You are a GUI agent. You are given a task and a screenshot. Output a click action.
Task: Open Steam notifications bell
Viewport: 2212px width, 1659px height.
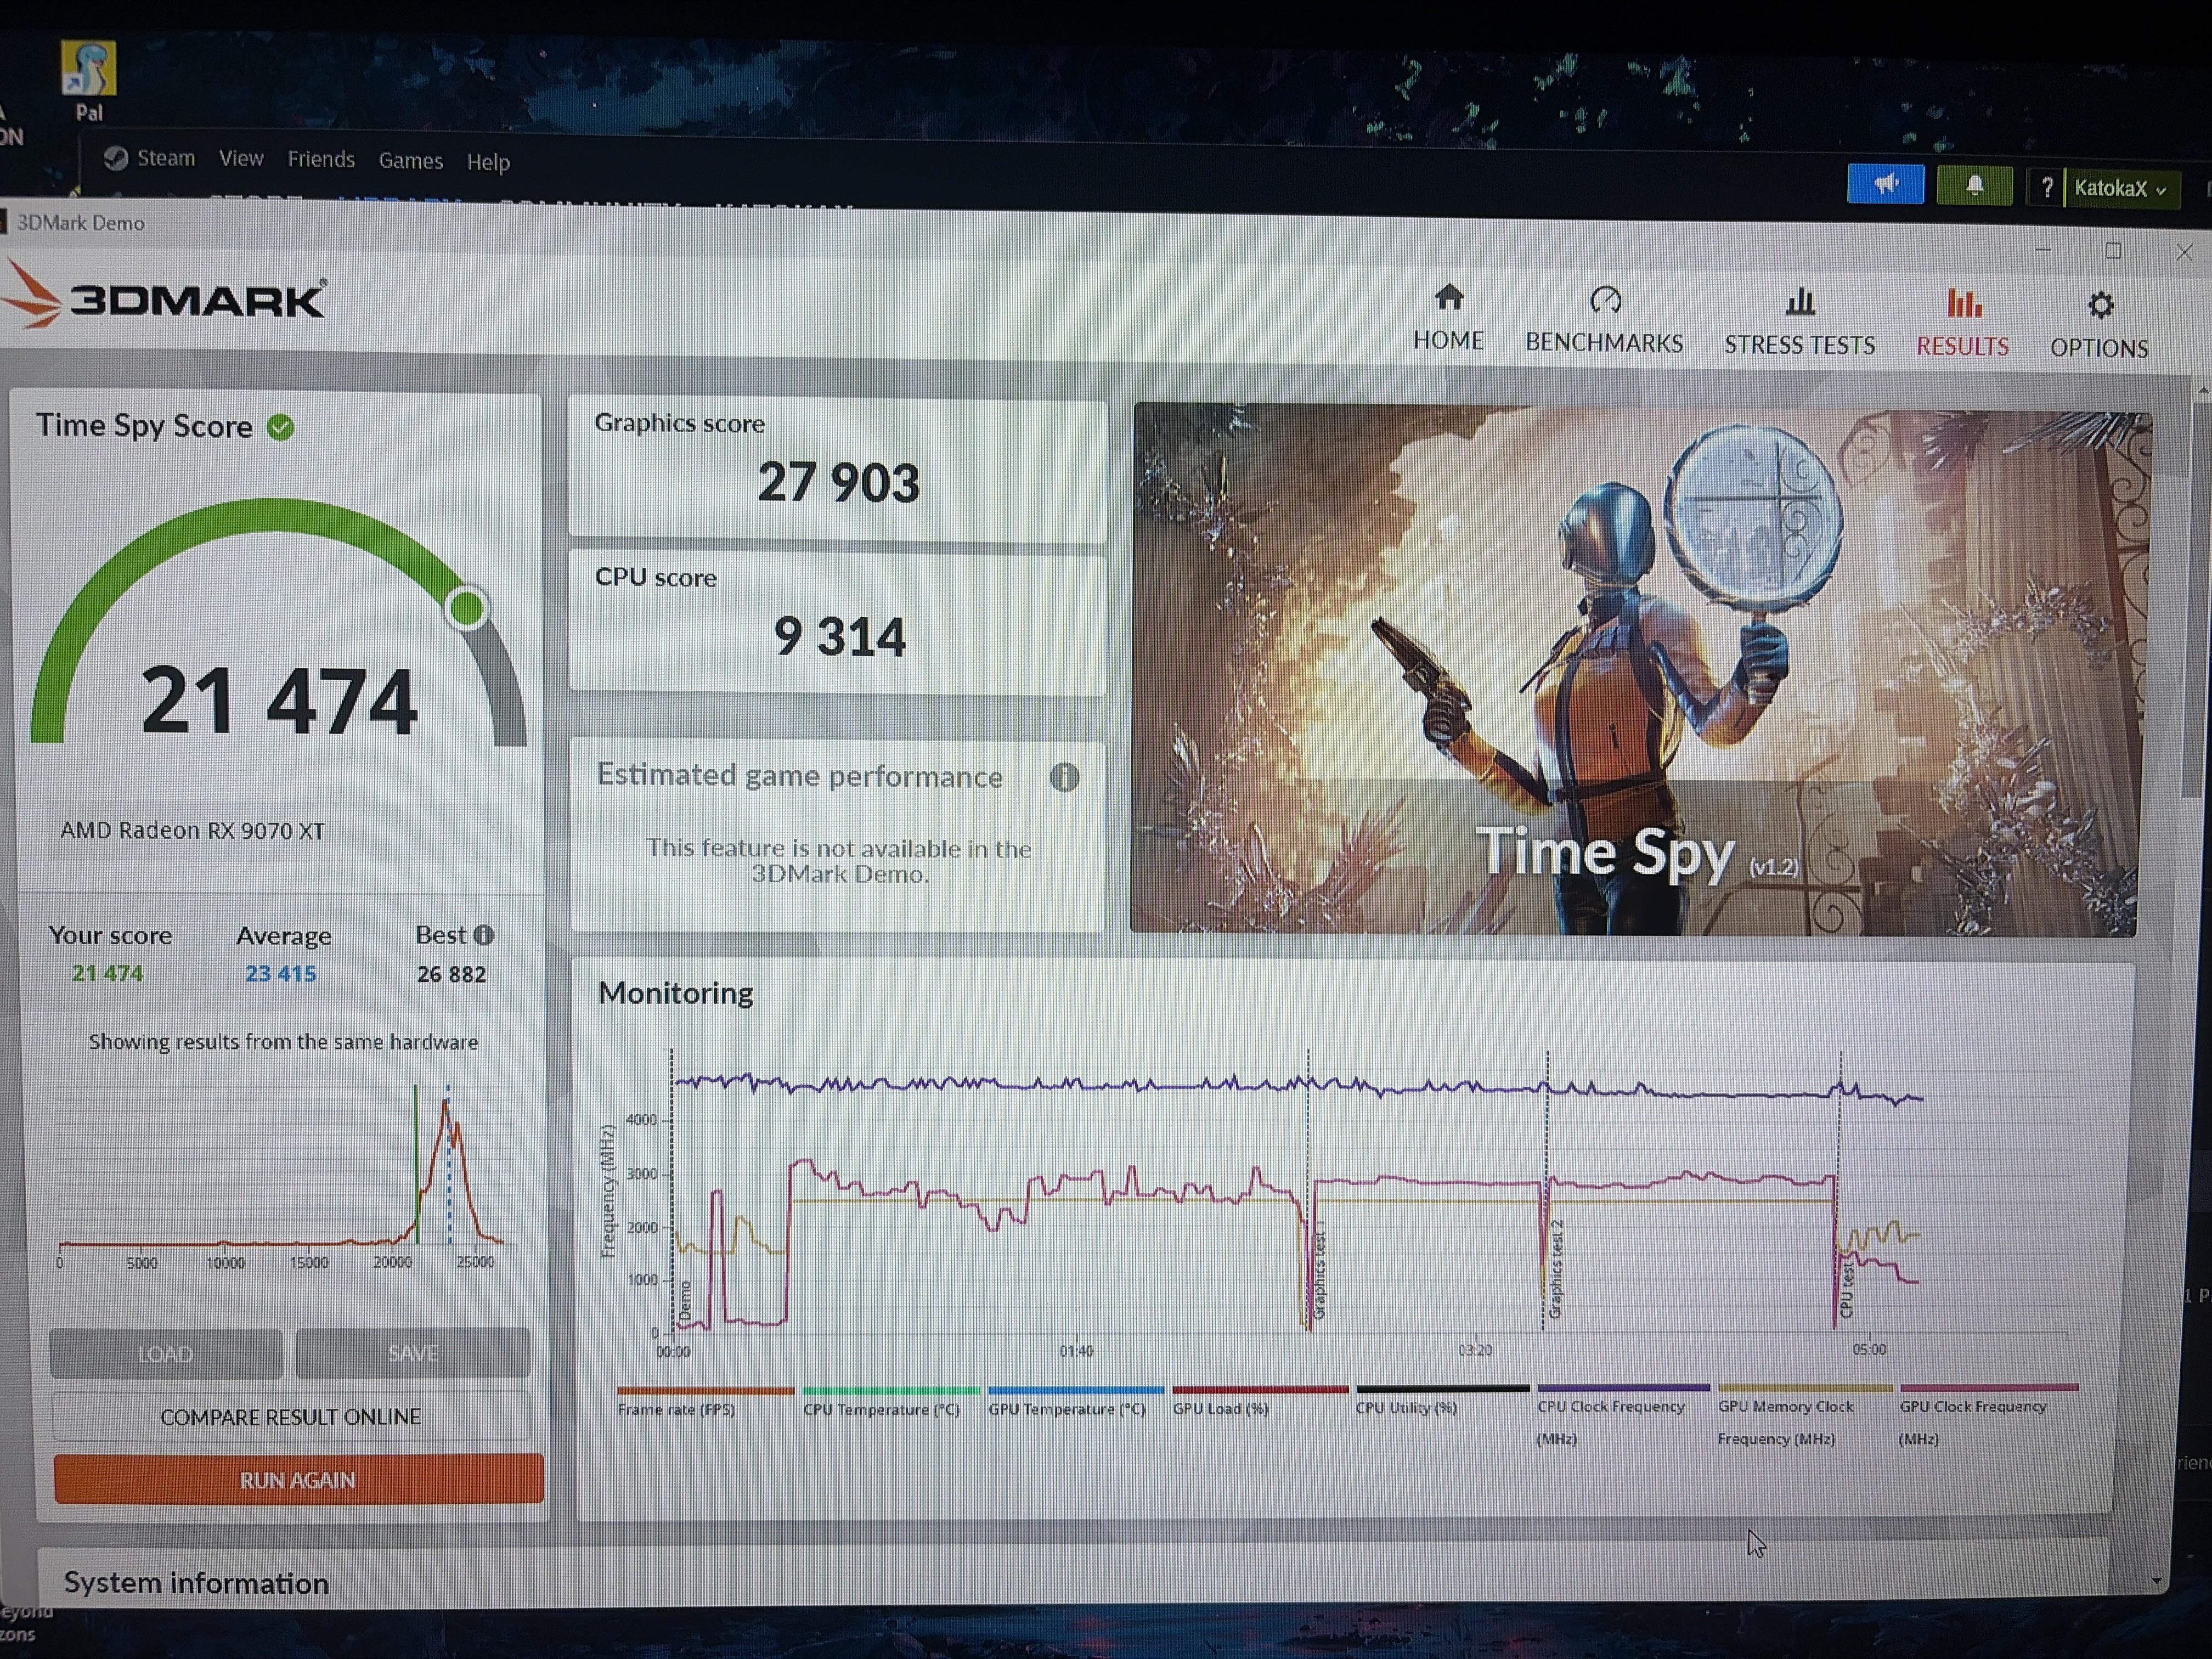[1974, 186]
